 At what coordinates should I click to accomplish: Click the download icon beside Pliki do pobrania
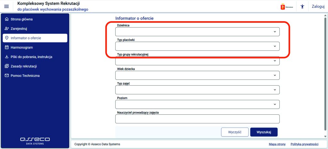tap(6, 57)
